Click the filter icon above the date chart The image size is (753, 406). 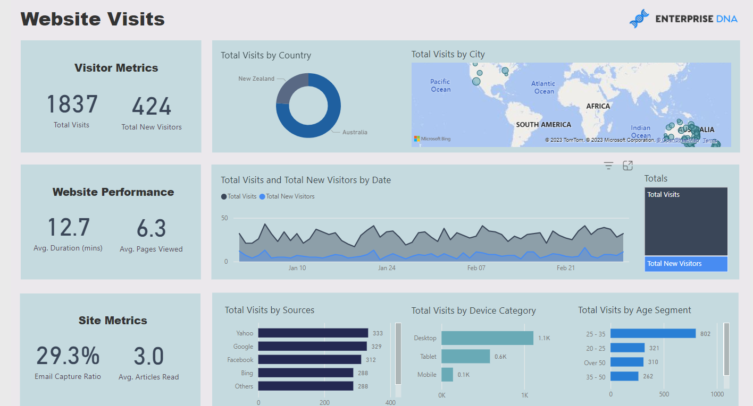609,166
